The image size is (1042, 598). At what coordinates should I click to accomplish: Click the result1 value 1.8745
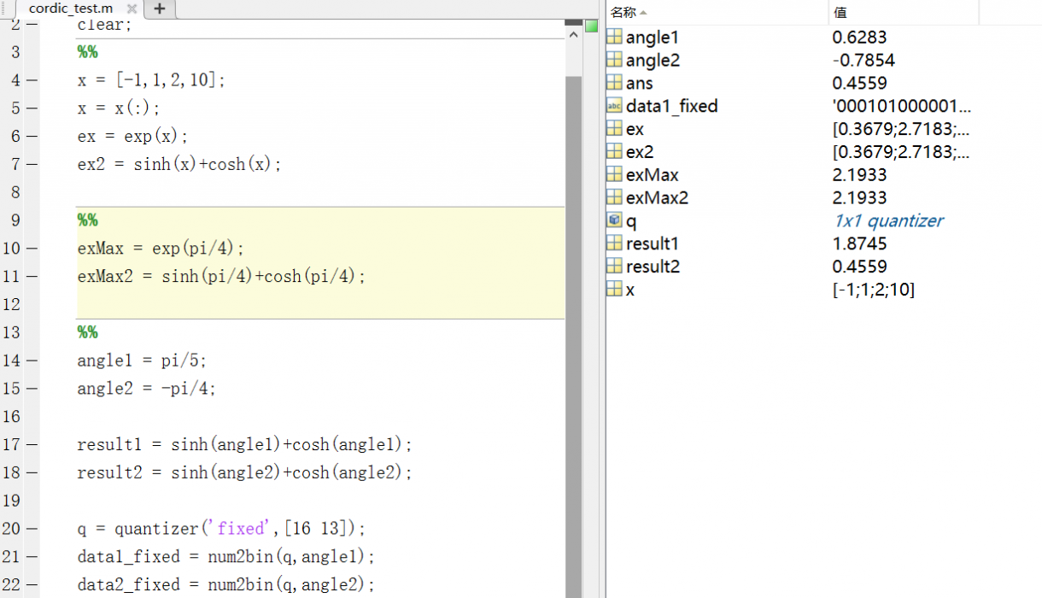click(859, 243)
